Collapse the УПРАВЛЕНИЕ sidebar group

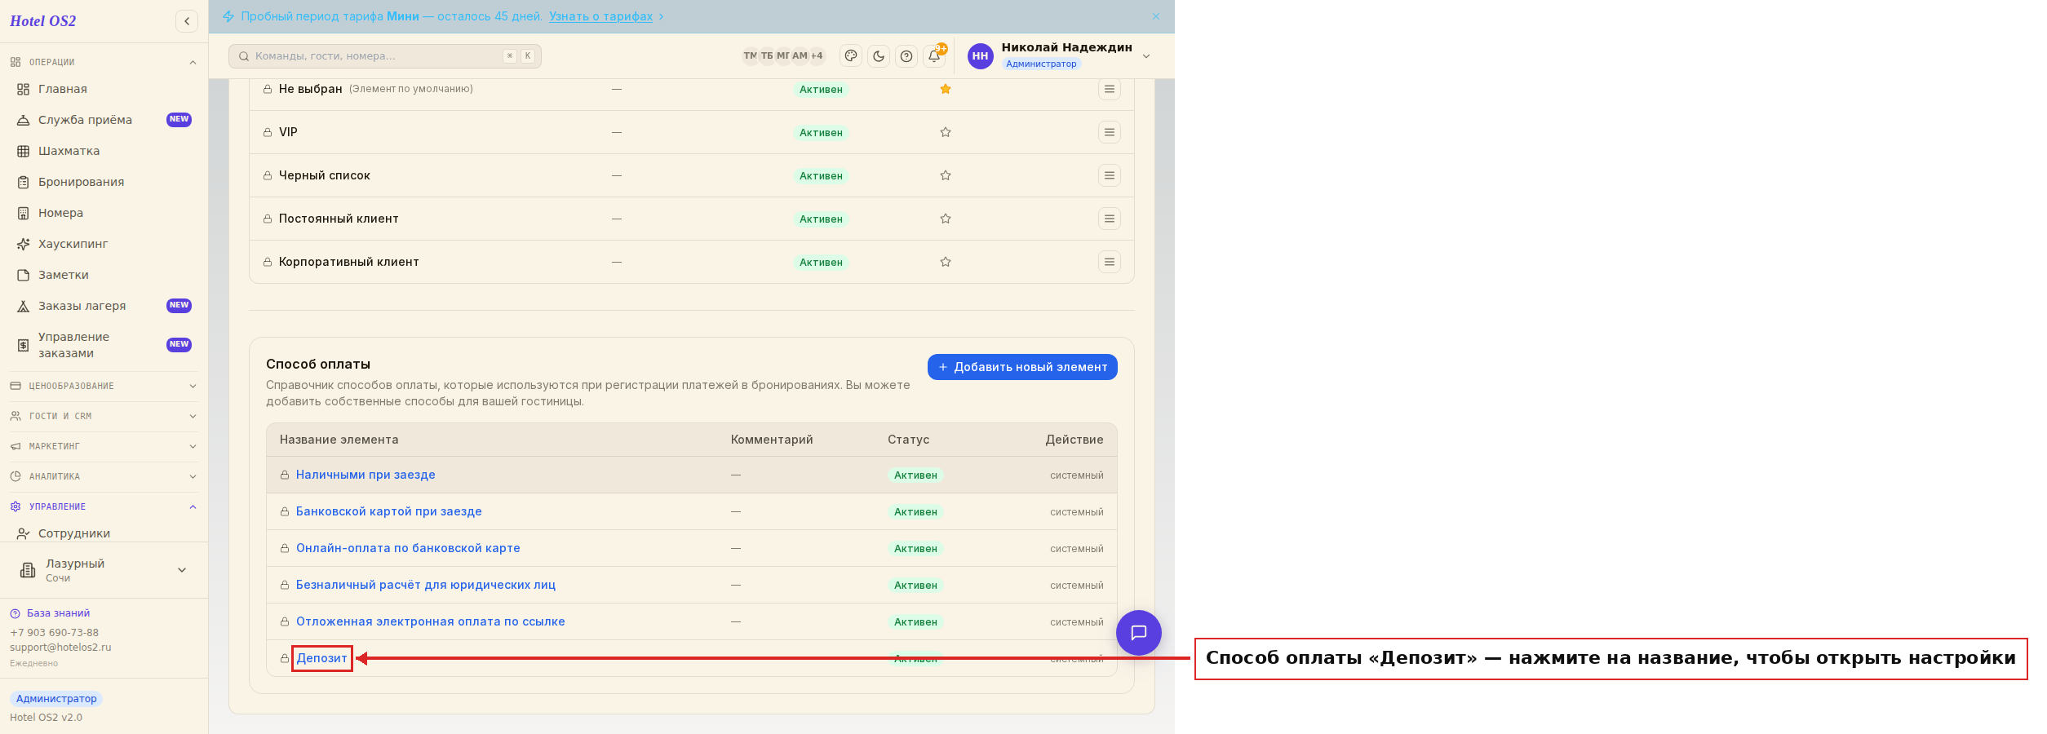pos(104,506)
